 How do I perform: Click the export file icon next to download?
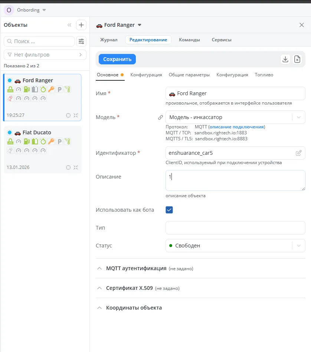point(297,59)
